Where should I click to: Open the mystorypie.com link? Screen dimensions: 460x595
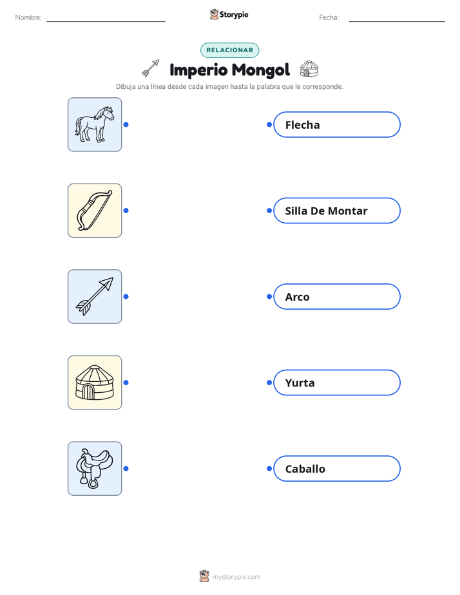tap(236, 577)
